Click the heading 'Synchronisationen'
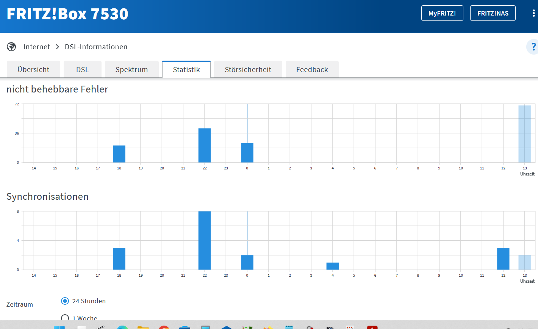538x329 pixels. [x=47, y=196]
